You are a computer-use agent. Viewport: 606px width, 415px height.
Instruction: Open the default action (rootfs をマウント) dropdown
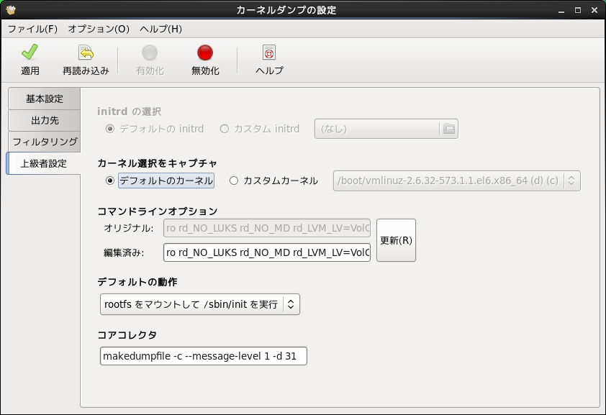(199, 304)
